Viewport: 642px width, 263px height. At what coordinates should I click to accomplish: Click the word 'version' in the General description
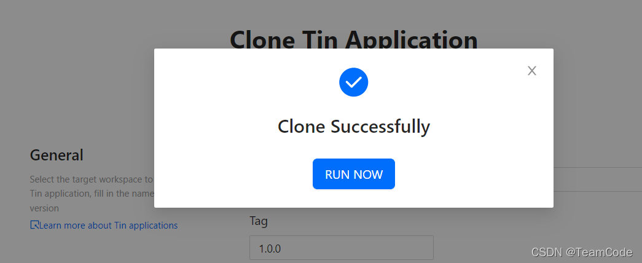[44, 208]
